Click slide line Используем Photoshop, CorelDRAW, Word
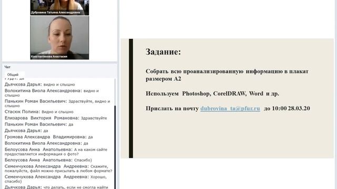This screenshot has width=337, height=189. pos(212,93)
